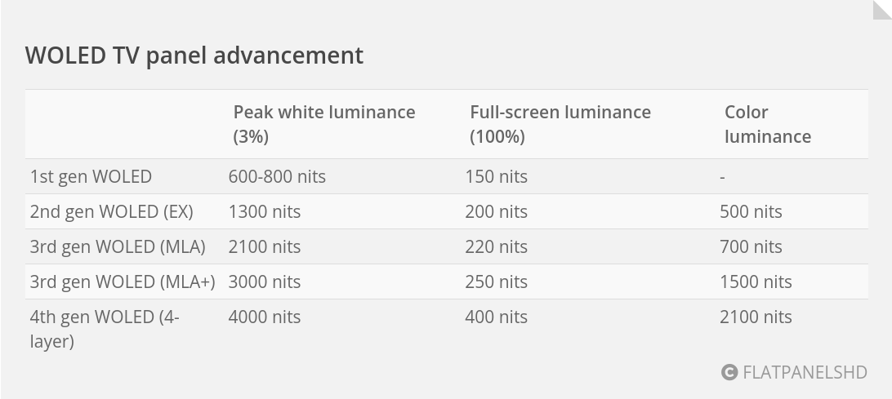Click the 500 nits color luminance cell
The width and height of the screenshot is (892, 399).
pyautogui.click(x=751, y=212)
